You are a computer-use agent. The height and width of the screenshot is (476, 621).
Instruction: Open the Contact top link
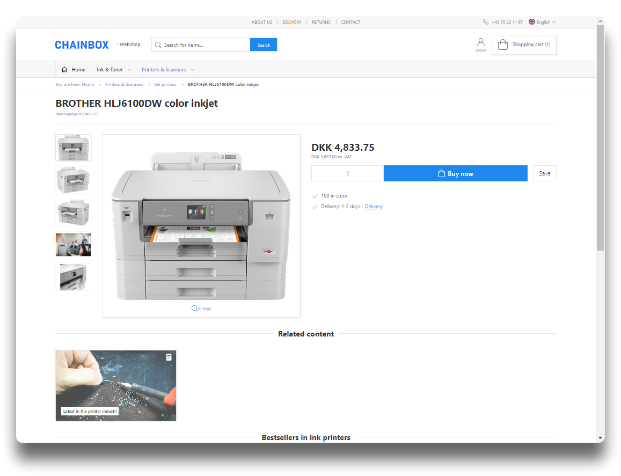350,22
